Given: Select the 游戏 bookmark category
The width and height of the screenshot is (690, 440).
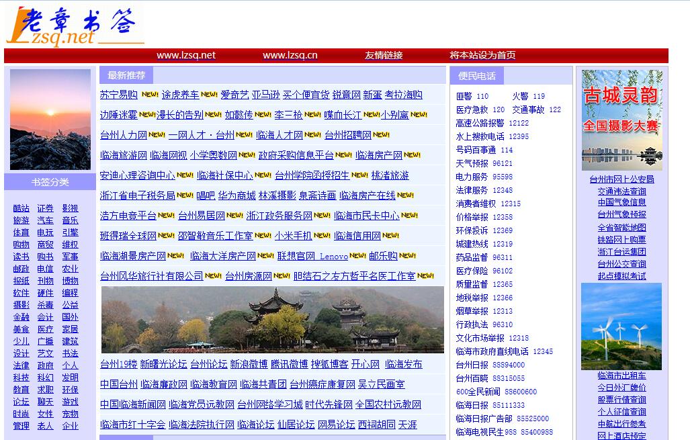Looking at the screenshot, I should (70, 402).
